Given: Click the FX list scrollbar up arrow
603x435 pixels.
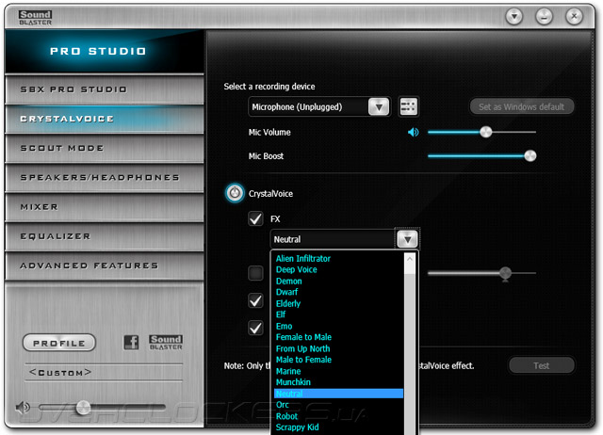Looking at the screenshot, I should click(x=410, y=259).
